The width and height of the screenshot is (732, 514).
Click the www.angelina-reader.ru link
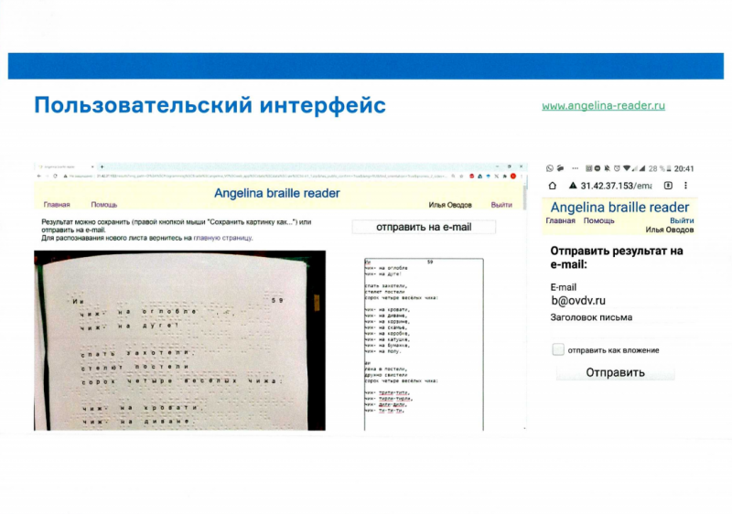point(603,105)
